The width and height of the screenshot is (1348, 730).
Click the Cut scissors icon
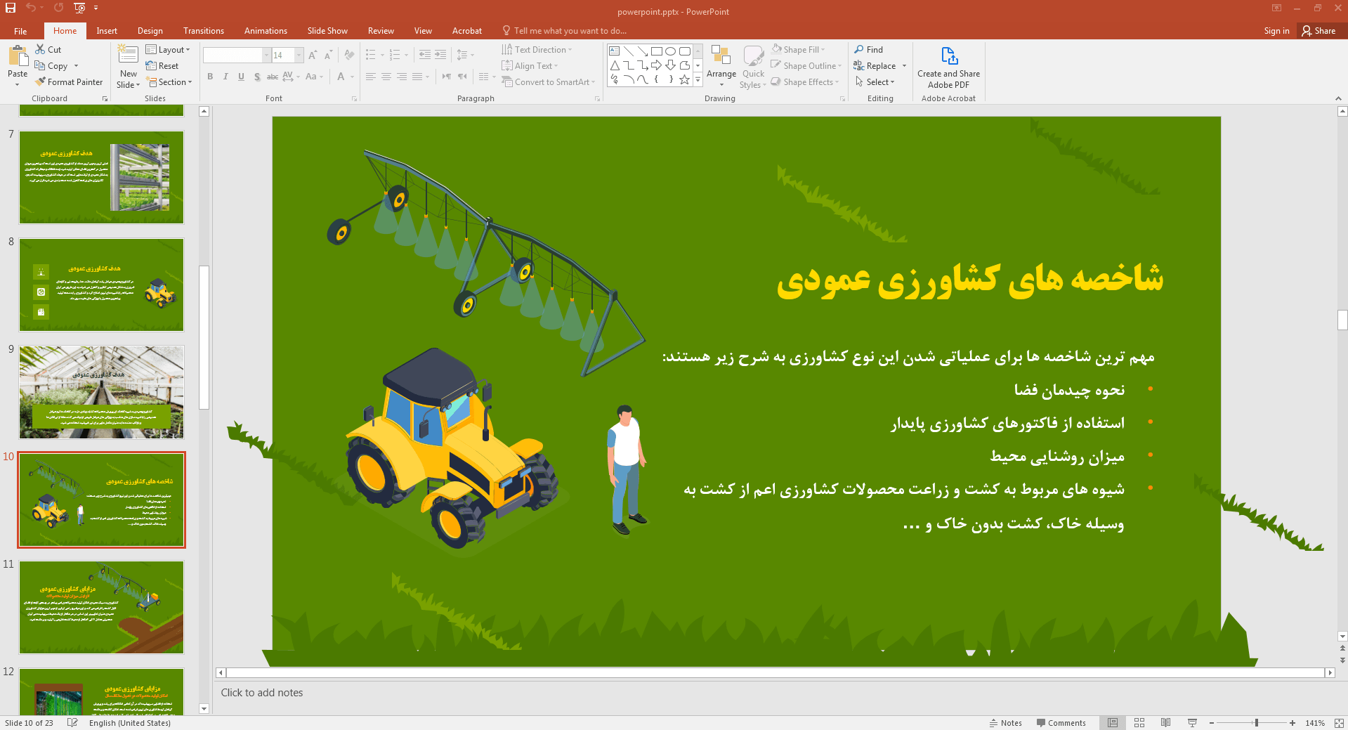[40, 49]
